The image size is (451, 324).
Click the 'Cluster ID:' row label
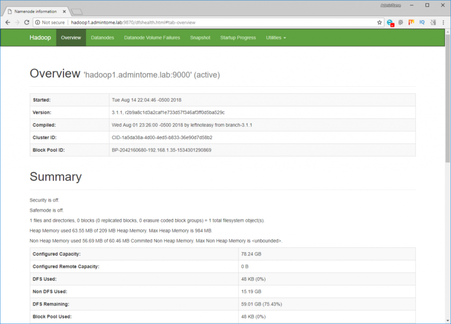point(45,137)
